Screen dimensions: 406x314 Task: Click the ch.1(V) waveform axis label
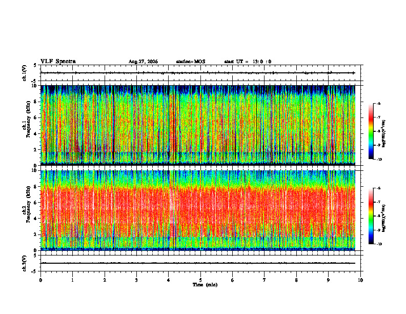click(24, 73)
